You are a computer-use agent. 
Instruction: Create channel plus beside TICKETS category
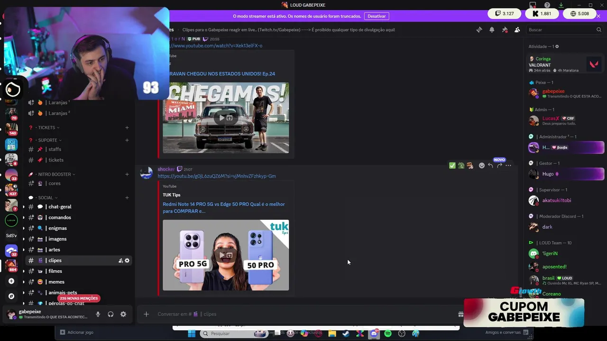pos(127,127)
